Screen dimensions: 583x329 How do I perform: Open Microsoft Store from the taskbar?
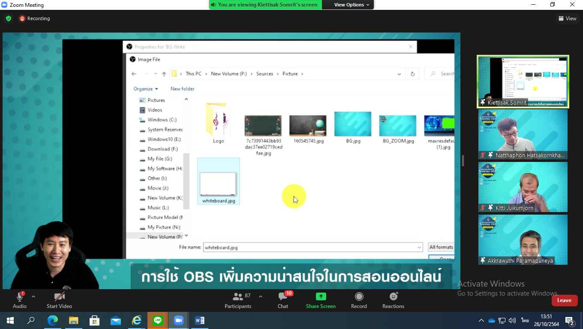coord(94,320)
